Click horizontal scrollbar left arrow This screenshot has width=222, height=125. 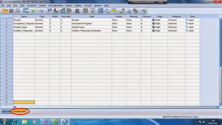tap(14, 107)
